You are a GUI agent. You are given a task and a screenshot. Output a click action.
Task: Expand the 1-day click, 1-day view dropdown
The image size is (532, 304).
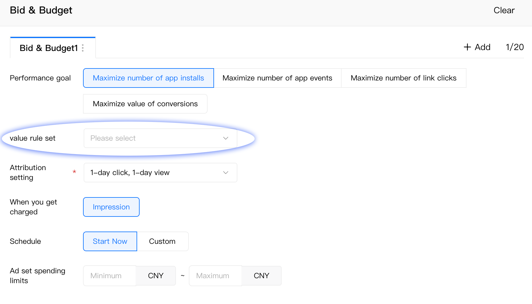(x=154, y=173)
